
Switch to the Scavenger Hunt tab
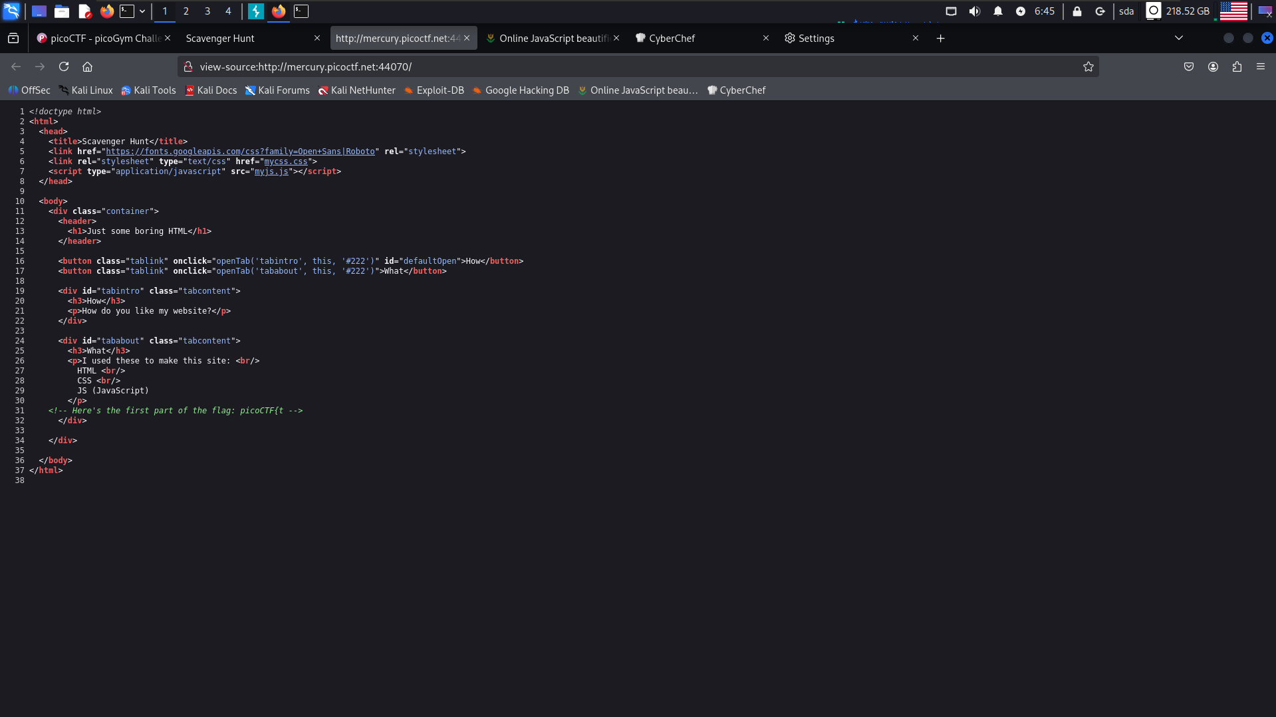point(246,39)
